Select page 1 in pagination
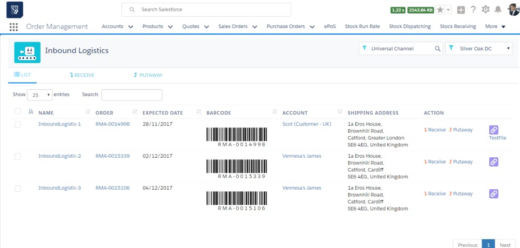Viewport: 520px width, 248px height. pos(488,244)
